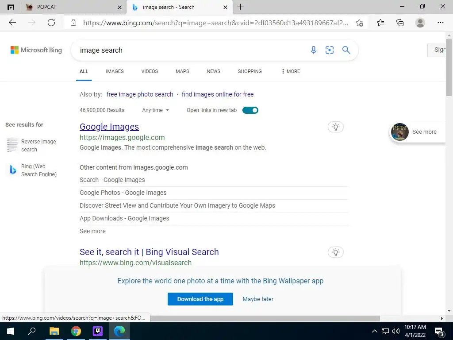
Task: Open the Collections icon
Action: (x=400, y=23)
